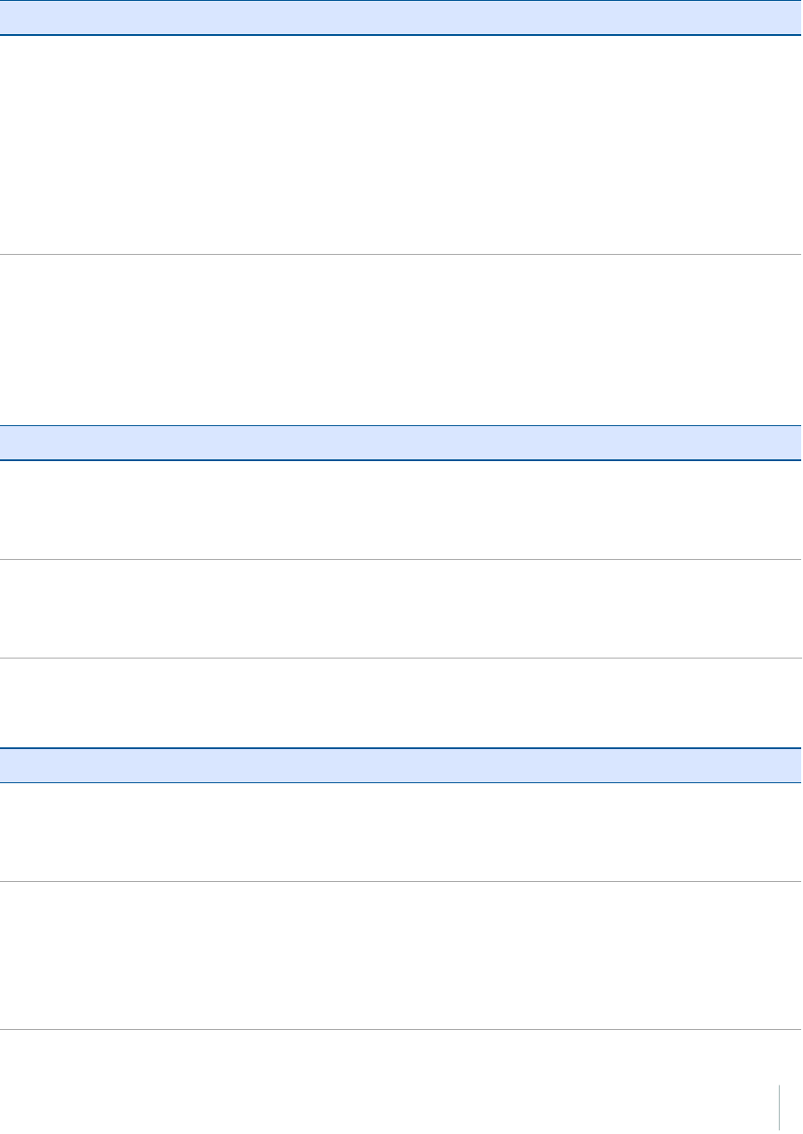Click dark blue underline of middle header band
Image resolution: width=803 pixels, height=1134 pixels.
click(x=401, y=460)
